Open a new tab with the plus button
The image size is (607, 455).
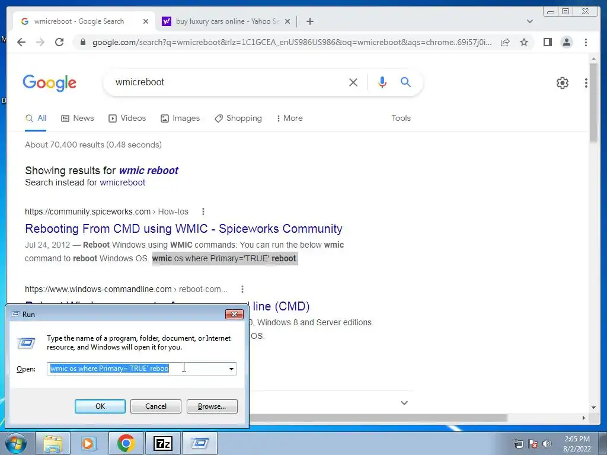tap(309, 21)
